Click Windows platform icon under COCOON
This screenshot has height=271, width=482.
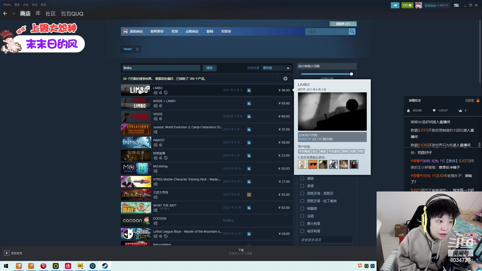[155, 223]
